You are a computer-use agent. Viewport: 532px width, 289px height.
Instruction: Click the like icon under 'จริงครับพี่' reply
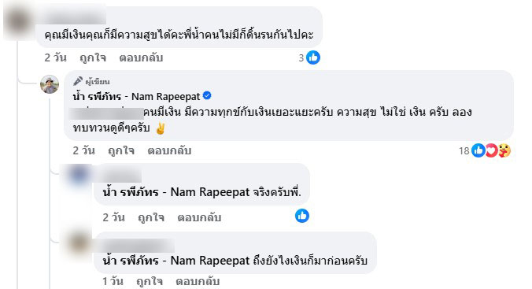coord(302,216)
